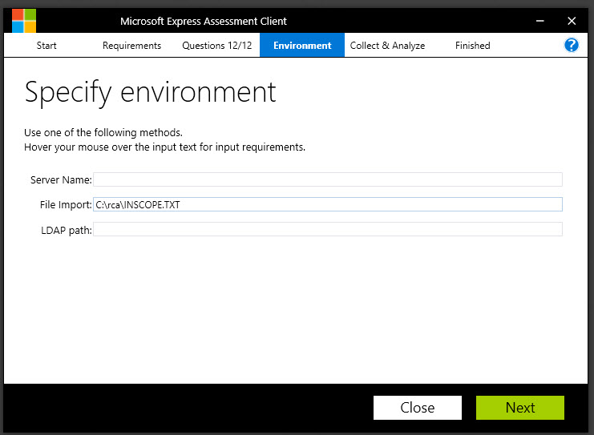Screen dimensions: 594x435
Task: Click the Microsoft logo in title bar
Action: pos(23,21)
